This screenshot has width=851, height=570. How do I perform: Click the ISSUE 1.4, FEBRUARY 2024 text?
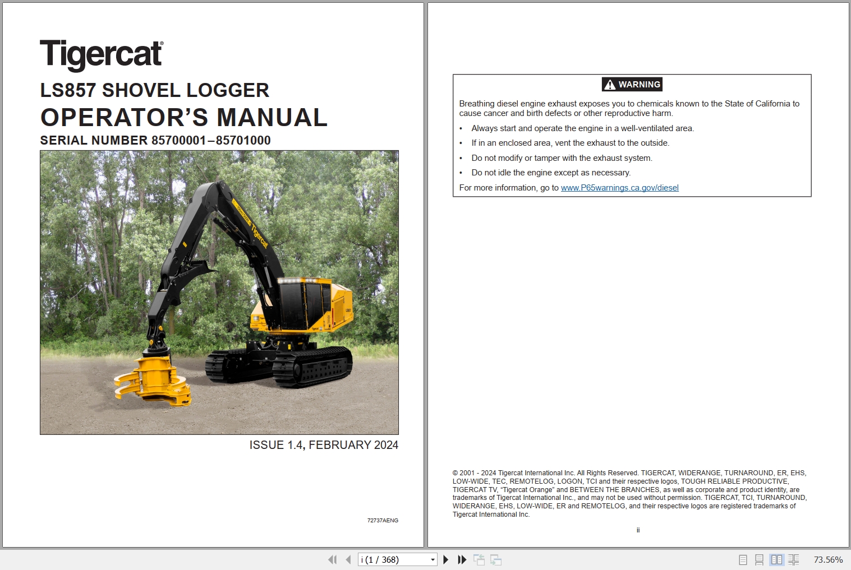[323, 444]
